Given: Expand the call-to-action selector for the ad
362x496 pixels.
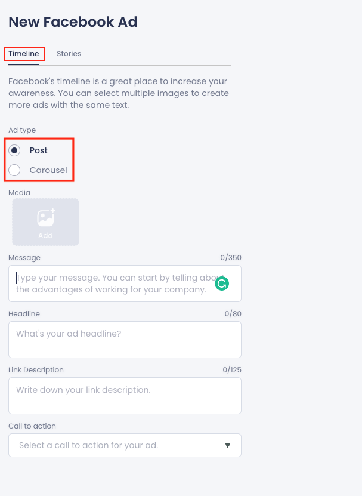Looking at the screenshot, I should 125,445.
